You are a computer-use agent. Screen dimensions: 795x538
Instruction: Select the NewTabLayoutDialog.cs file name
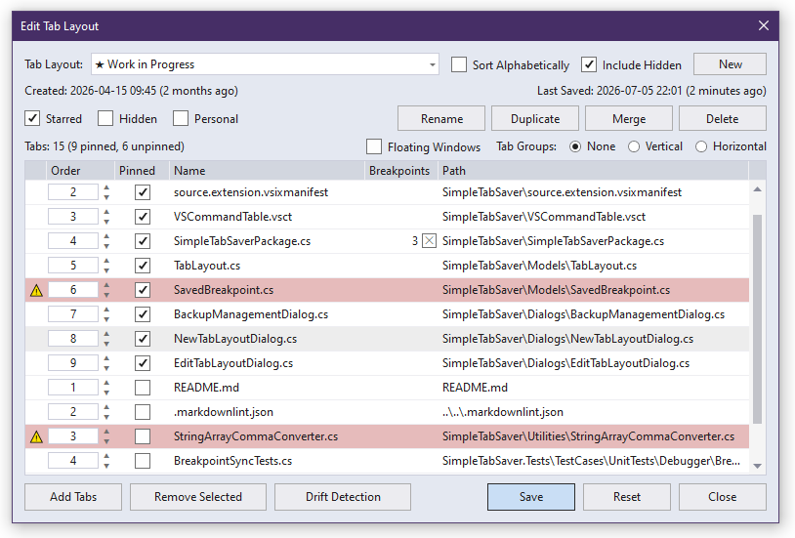pos(235,339)
